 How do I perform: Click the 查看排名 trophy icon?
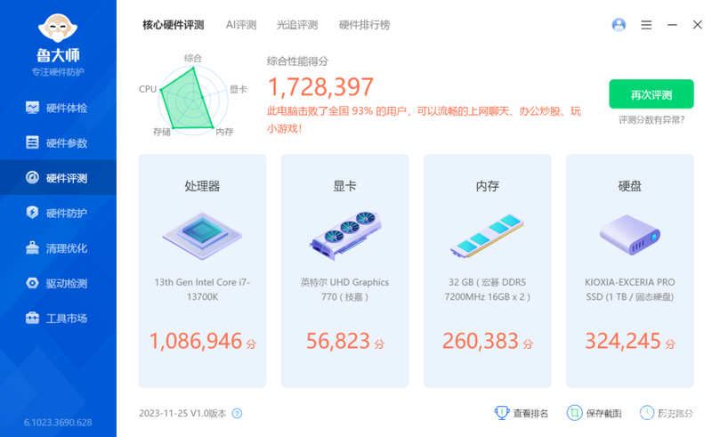(502, 413)
